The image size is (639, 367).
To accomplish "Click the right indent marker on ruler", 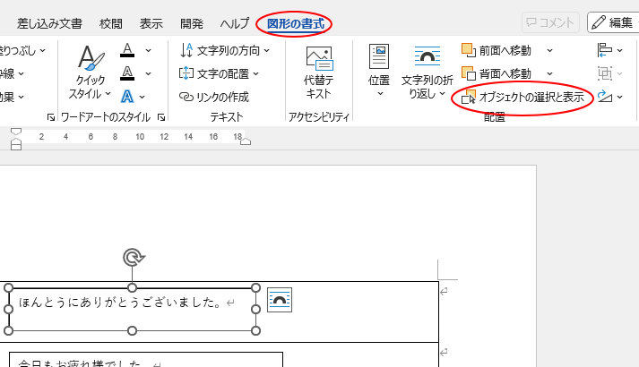I will [246, 141].
